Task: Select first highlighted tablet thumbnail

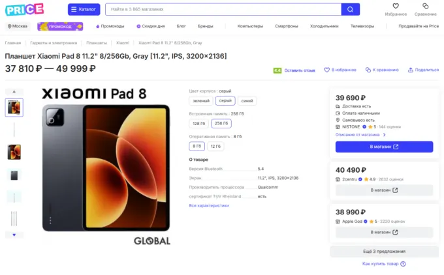Action: 14,108
